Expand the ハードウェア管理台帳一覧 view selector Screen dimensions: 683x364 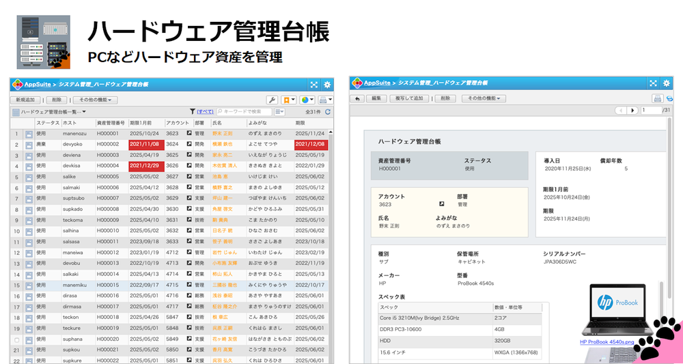(51, 111)
